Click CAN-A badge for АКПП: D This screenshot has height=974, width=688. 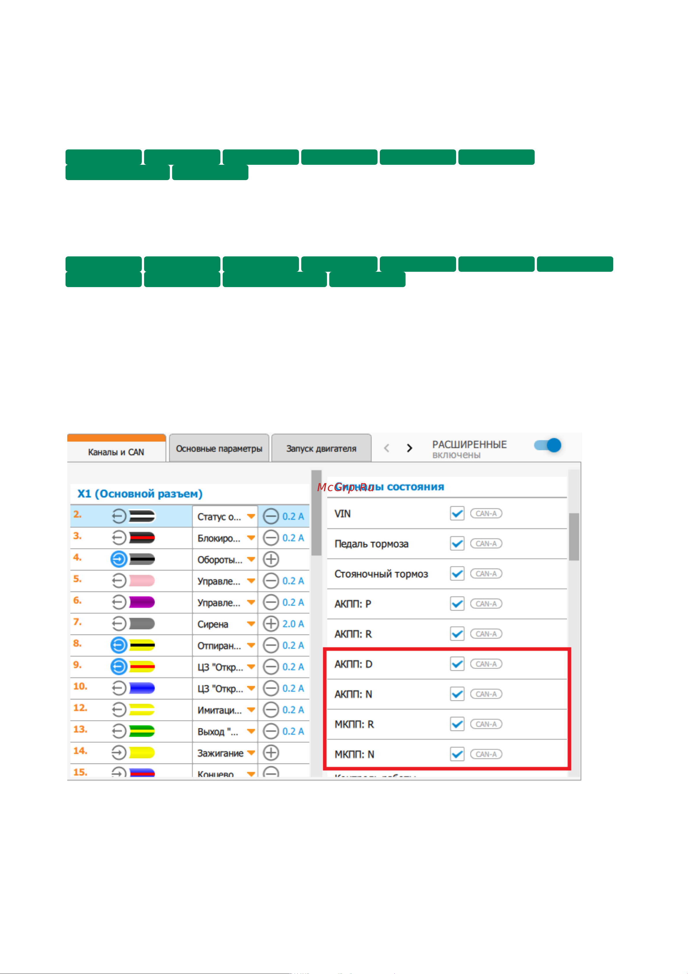[486, 664]
